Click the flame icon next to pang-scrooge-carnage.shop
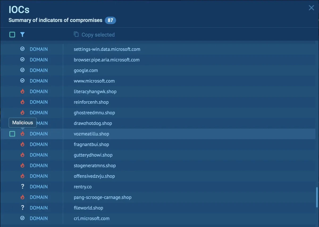319x227 pixels. [22, 197]
